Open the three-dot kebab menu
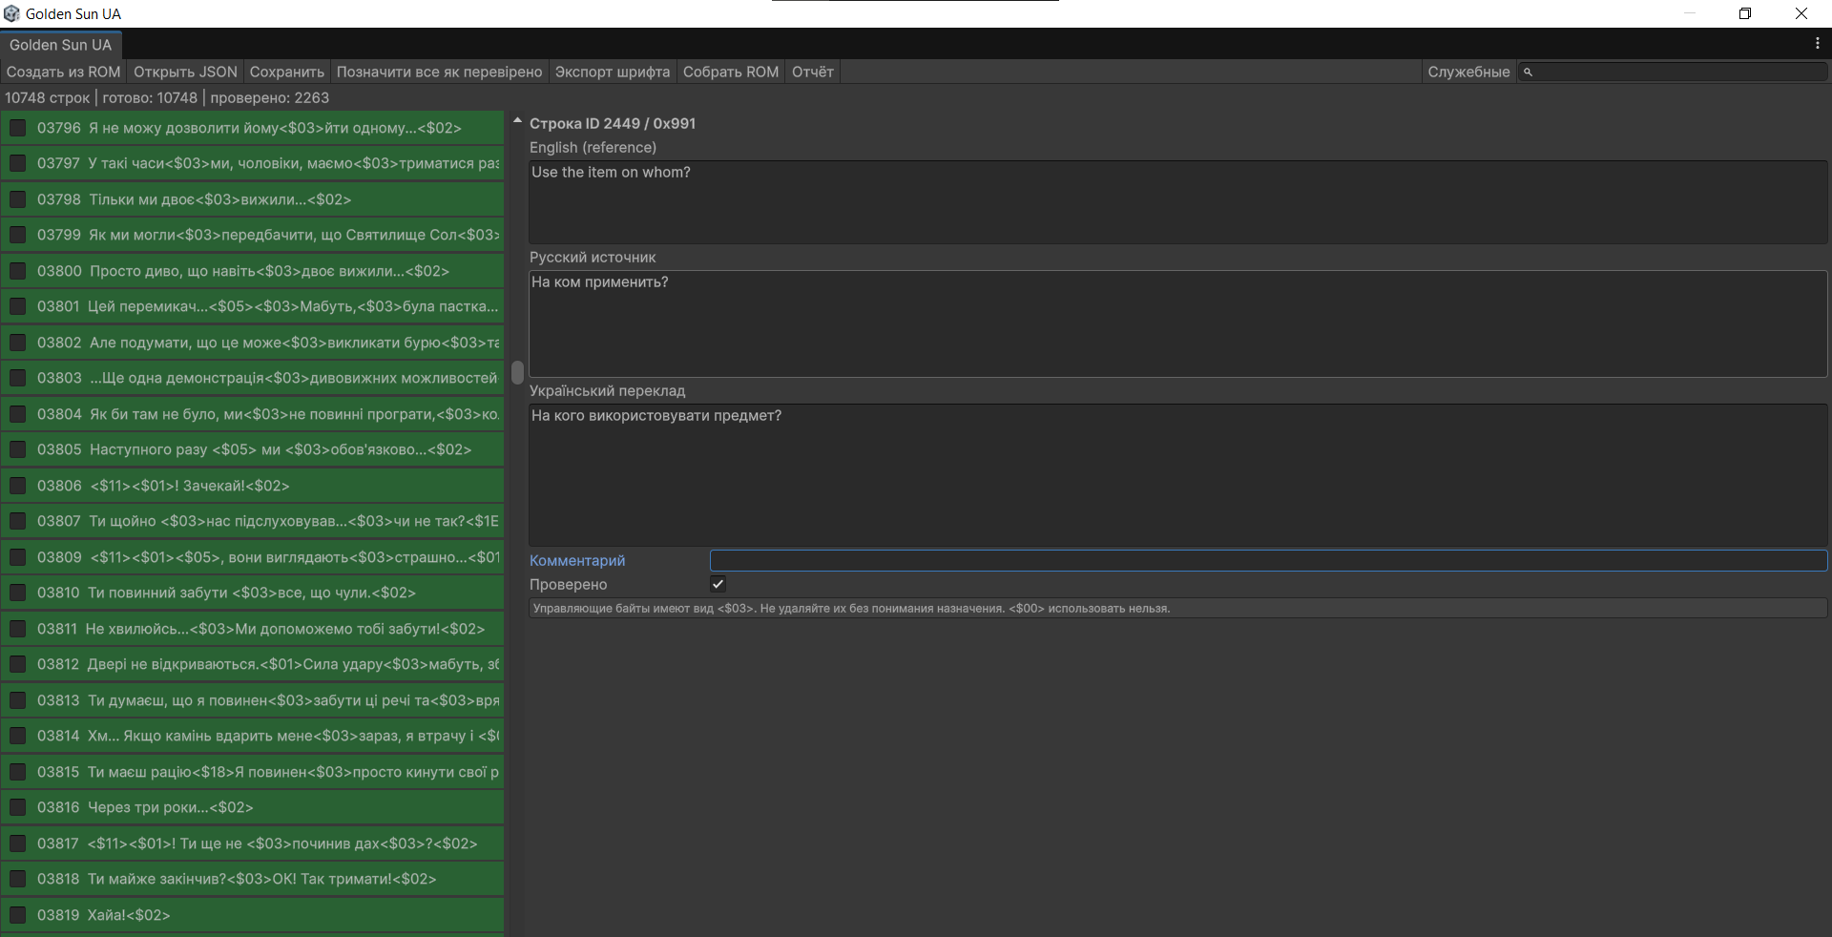1832x937 pixels. 1817,44
